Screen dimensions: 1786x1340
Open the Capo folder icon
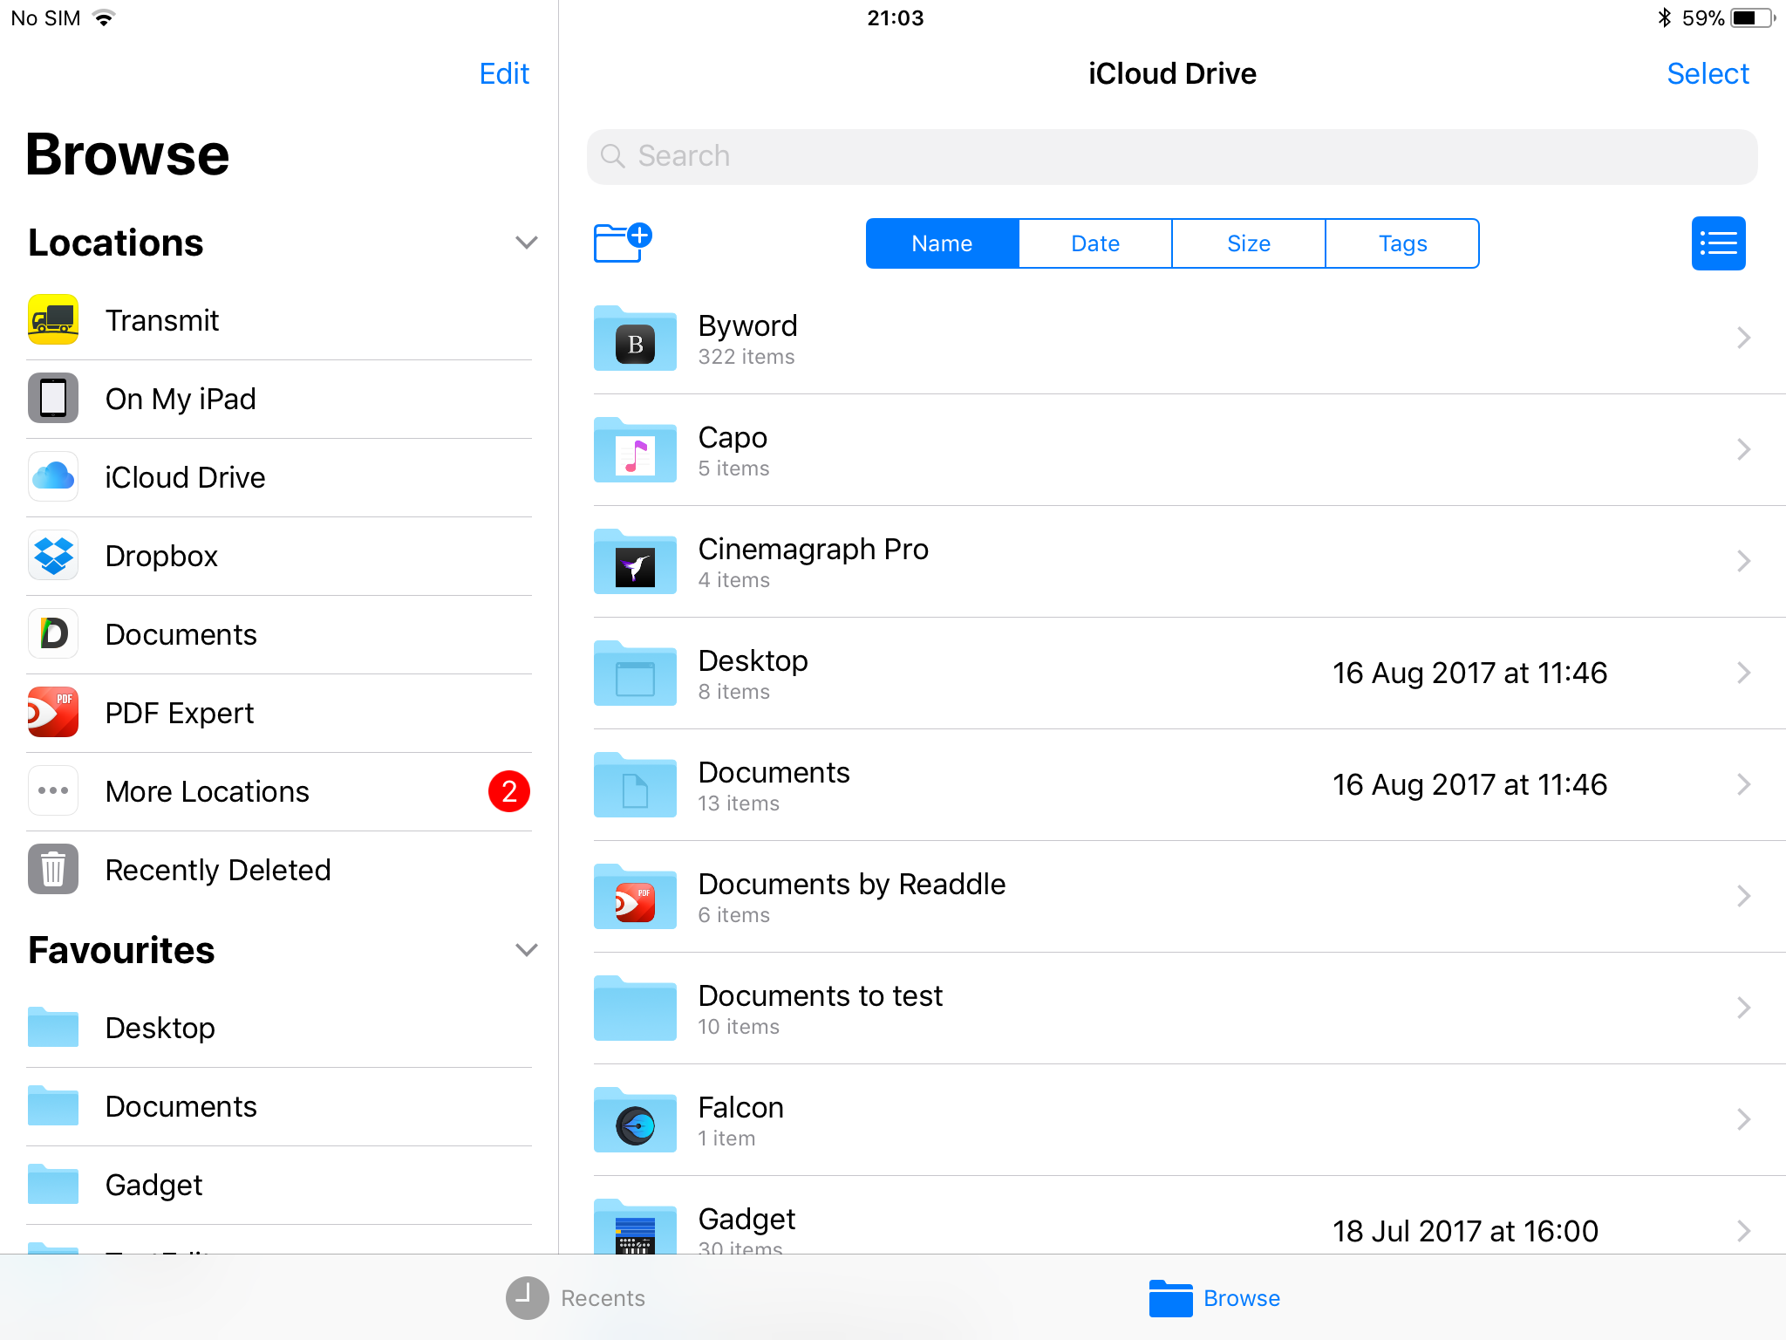(635, 450)
